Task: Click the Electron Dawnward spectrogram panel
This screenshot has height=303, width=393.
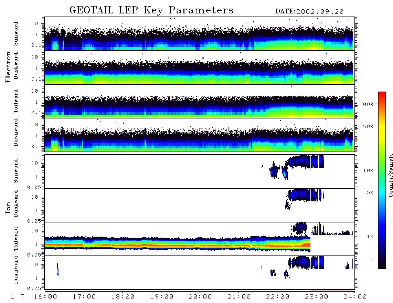Action: [x=200, y=135]
